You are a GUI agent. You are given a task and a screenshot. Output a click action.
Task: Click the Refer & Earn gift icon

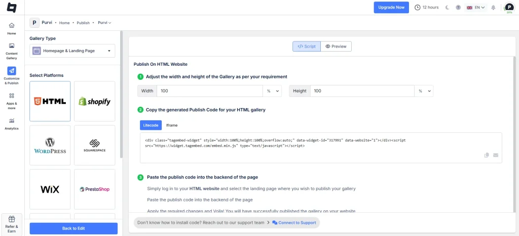click(12, 219)
